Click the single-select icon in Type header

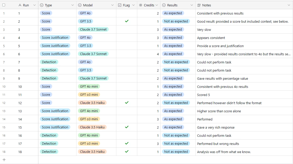pyautogui.click(x=42, y=5)
